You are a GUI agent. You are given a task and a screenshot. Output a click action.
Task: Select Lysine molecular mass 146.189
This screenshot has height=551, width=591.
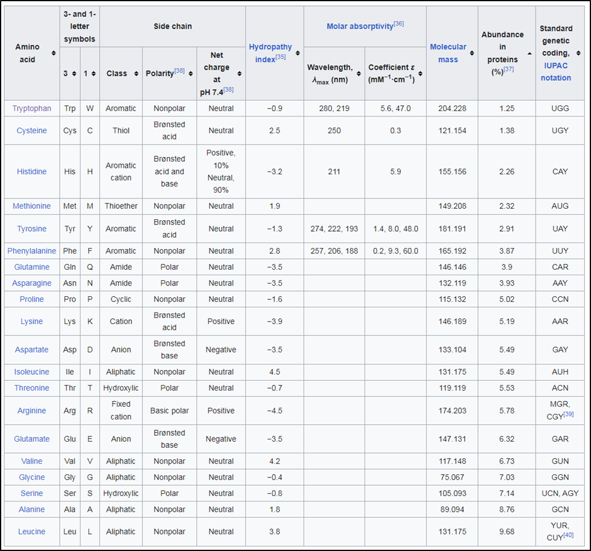pos(452,322)
